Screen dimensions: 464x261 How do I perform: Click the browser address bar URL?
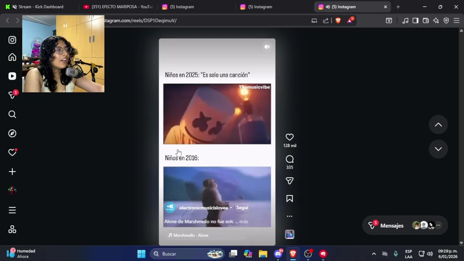[140, 21]
